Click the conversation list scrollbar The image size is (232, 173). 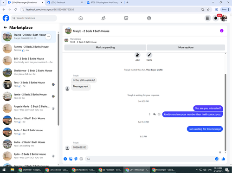click(58, 80)
